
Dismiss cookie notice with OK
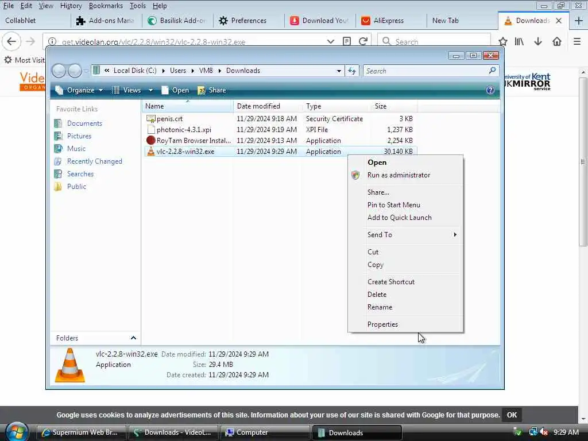[x=512, y=415]
